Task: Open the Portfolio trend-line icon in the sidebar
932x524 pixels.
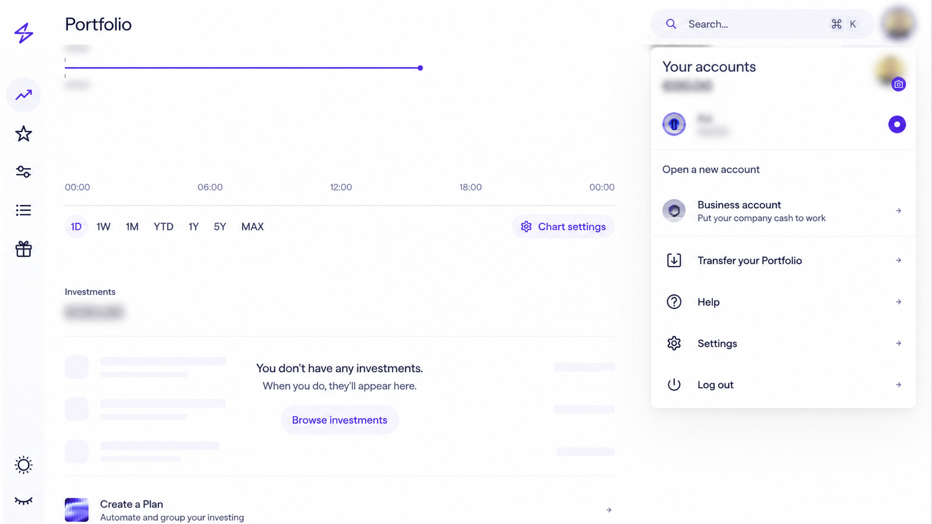Action: coord(23,95)
